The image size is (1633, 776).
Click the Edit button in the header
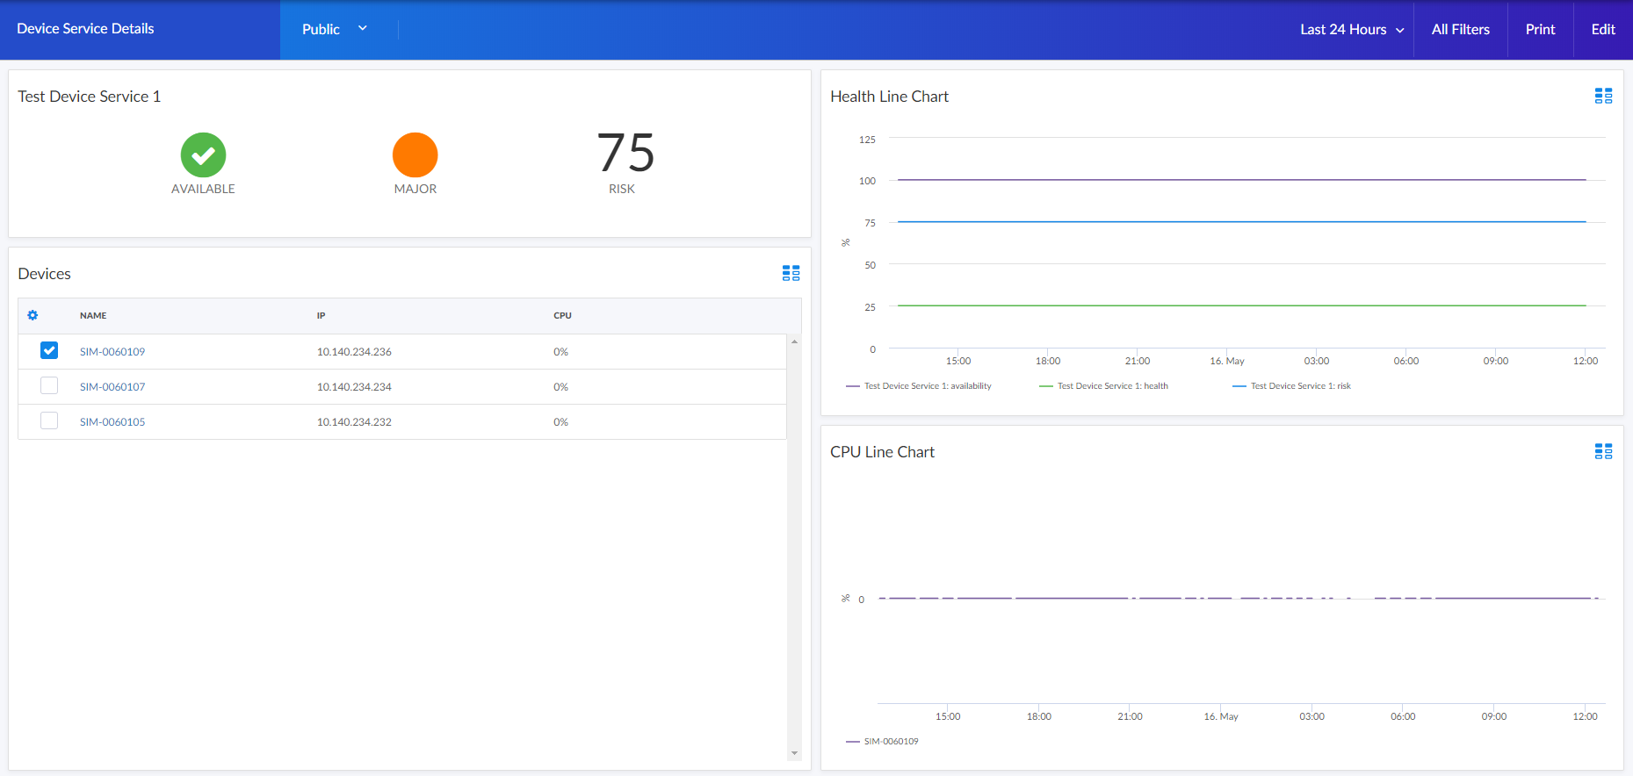coord(1602,29)
